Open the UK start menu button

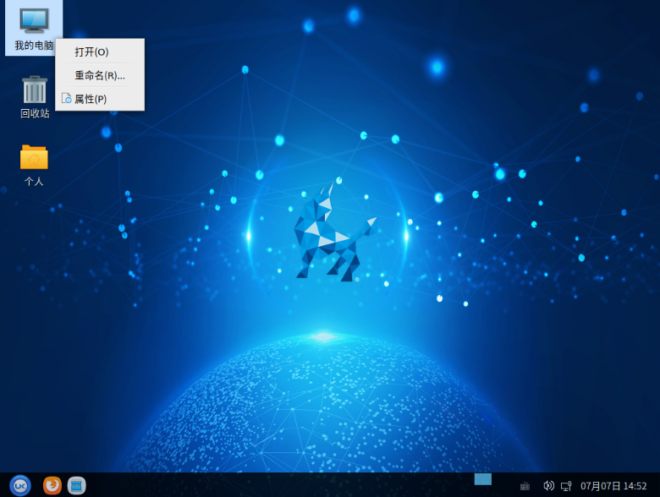pos(20,486)
